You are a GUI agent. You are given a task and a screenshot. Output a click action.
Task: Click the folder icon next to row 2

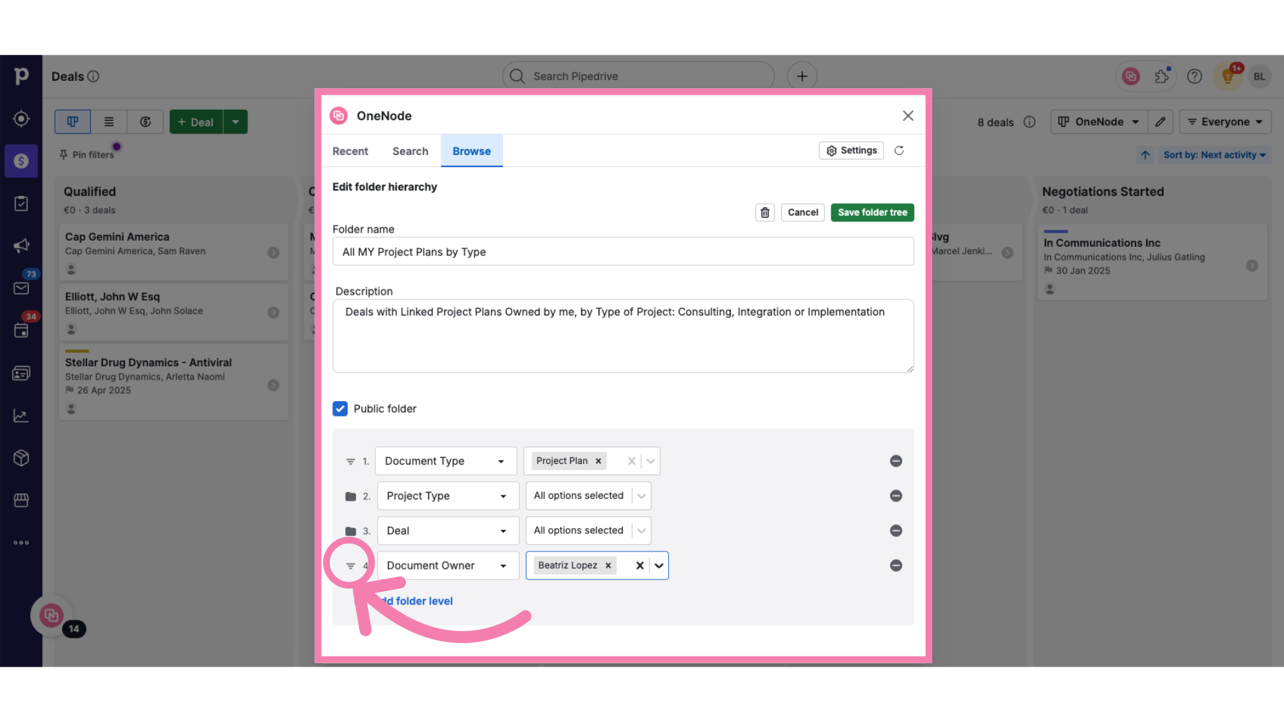351,495
